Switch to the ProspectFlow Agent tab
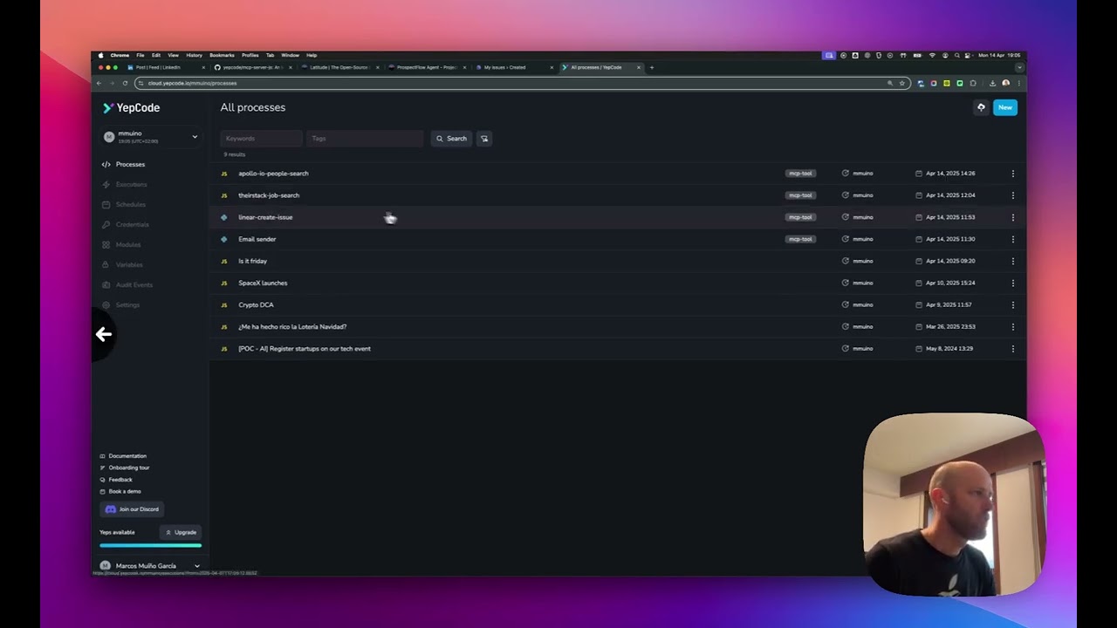 (426, 67)
